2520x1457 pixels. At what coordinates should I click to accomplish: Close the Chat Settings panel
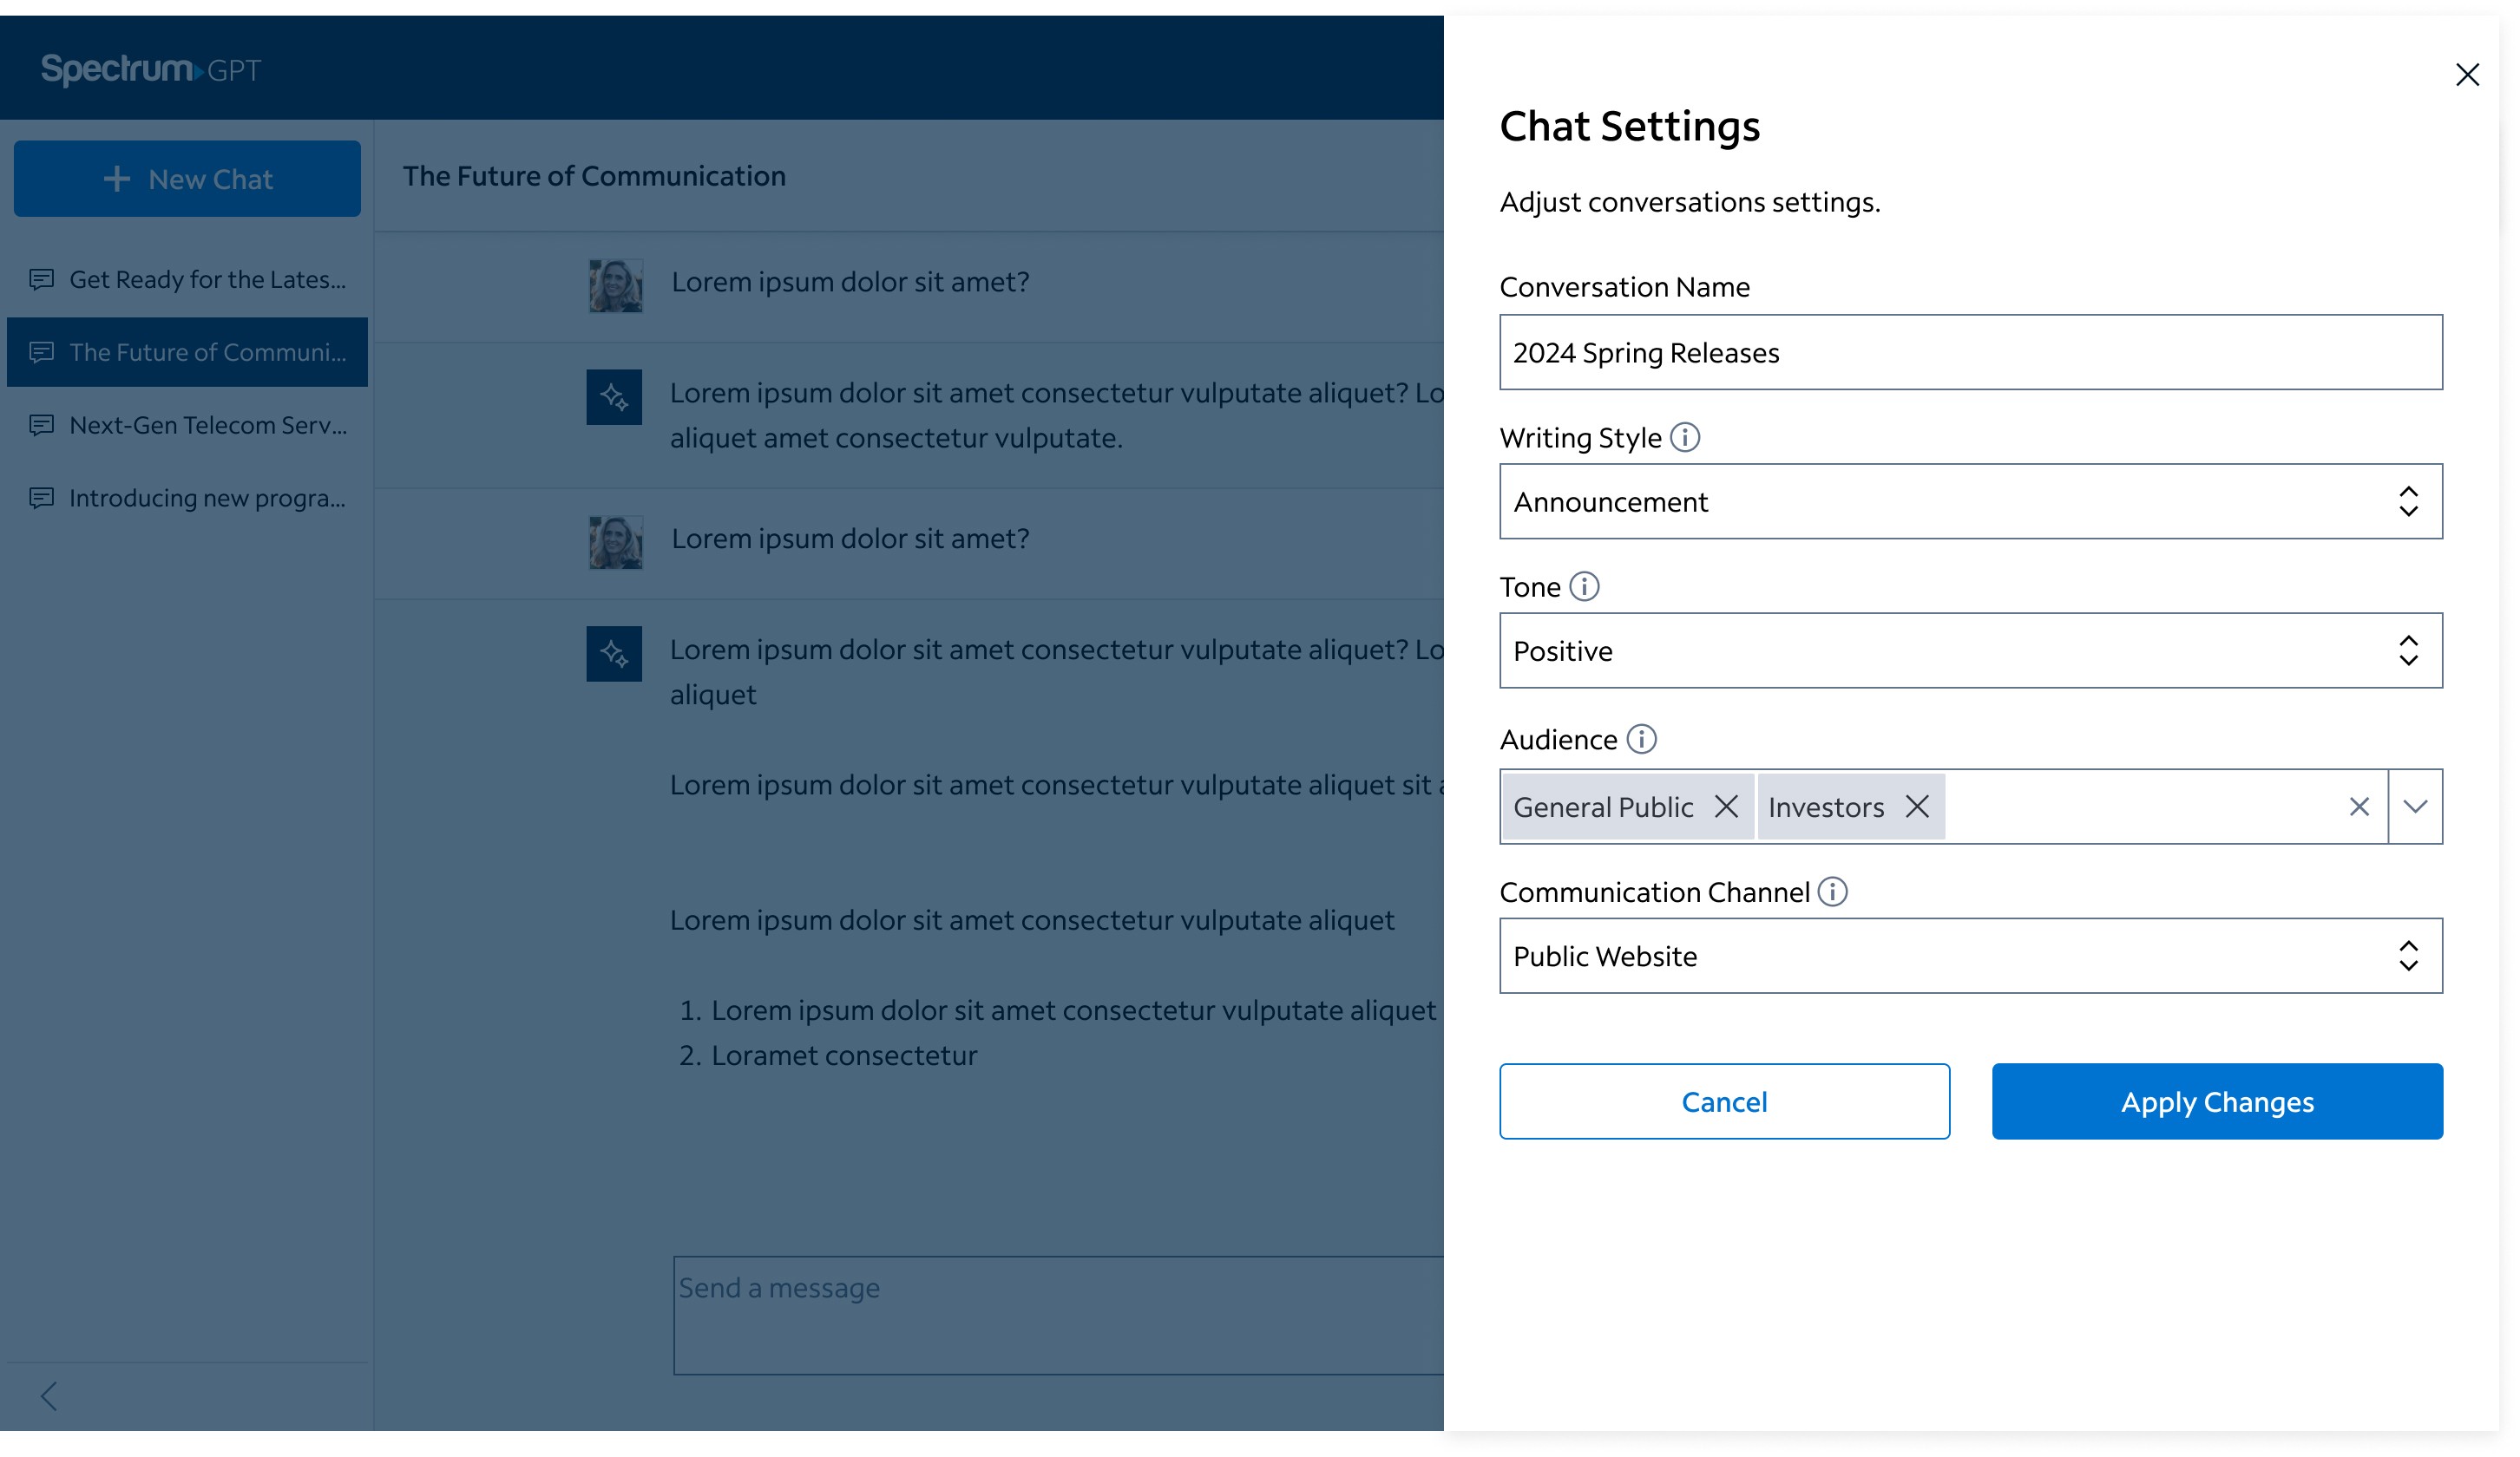pos(2466,75)
